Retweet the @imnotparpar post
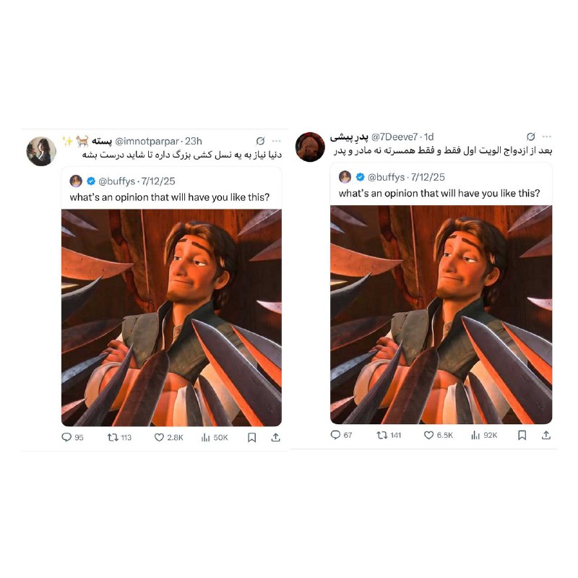Screen dimensions: 578x578 tap(113, 437)
